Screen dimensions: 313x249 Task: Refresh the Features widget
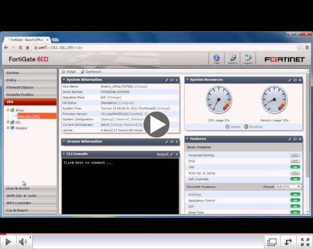295,139
